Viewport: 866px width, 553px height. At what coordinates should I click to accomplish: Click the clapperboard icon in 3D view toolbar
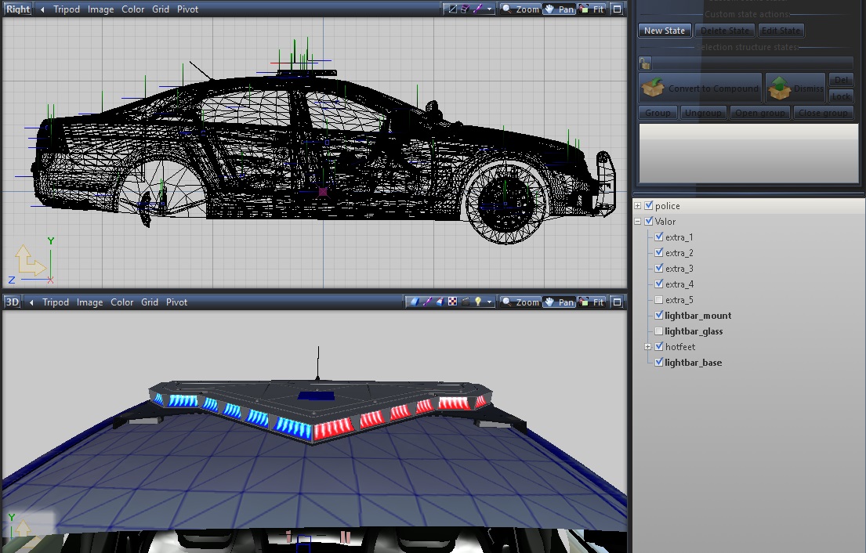point(464,302)
